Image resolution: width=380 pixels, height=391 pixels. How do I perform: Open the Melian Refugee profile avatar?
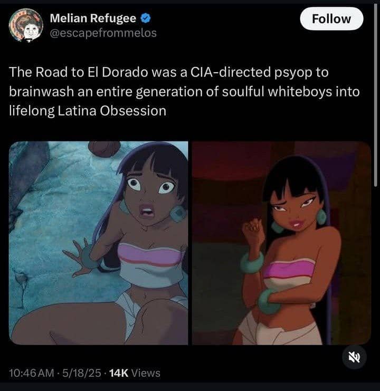(26, 25)
